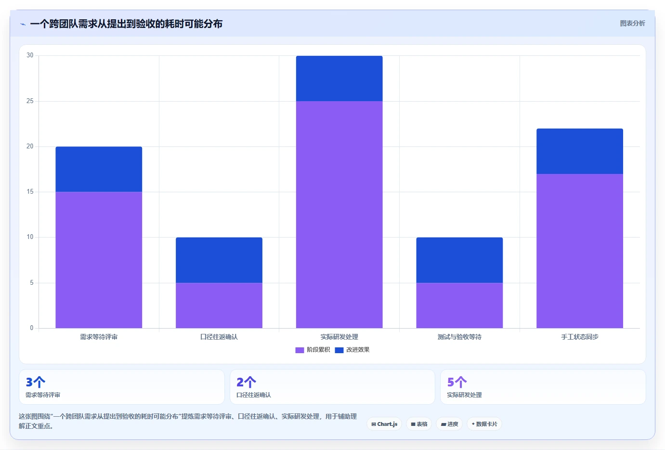Click the 手工状态同步 axis label

pos(580,337)
